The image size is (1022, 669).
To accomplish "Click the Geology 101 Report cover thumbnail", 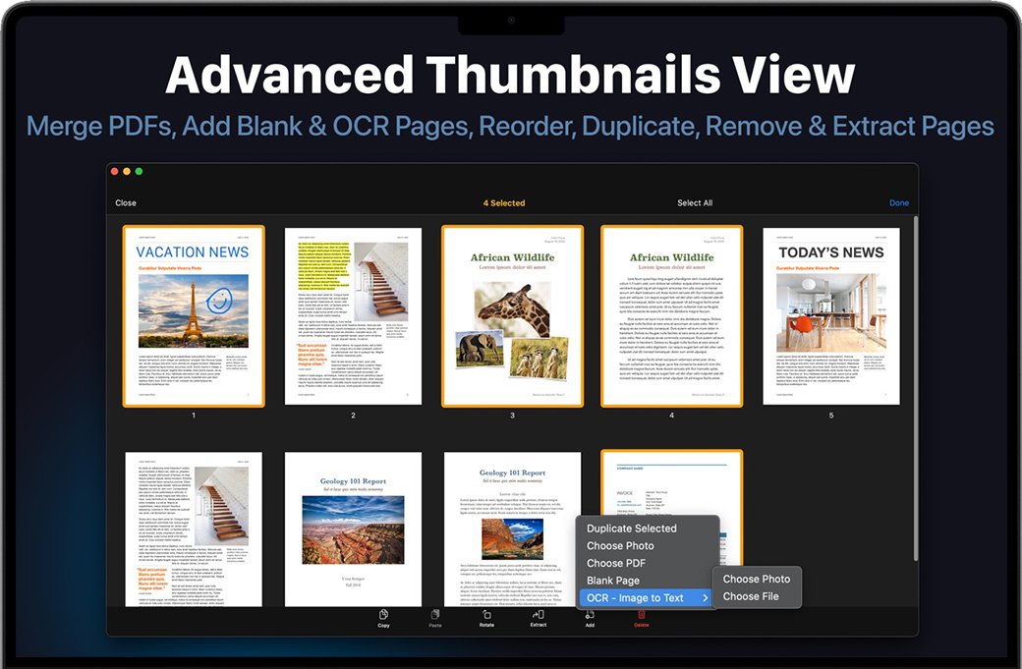I will [353, 530].
